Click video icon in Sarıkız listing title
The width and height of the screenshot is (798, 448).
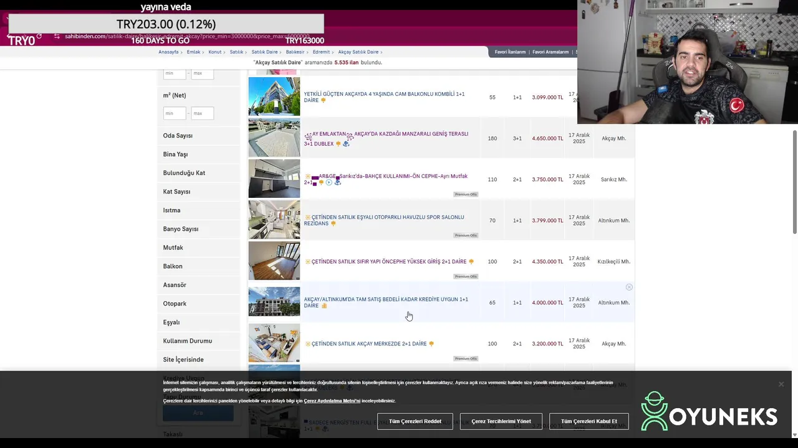329,182
